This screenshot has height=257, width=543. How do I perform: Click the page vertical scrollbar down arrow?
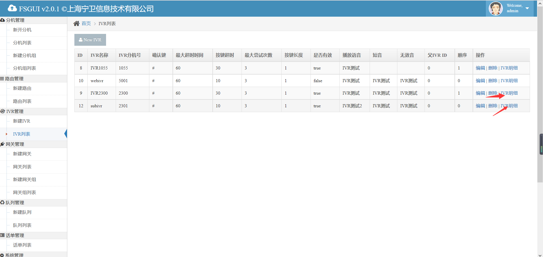540,255
